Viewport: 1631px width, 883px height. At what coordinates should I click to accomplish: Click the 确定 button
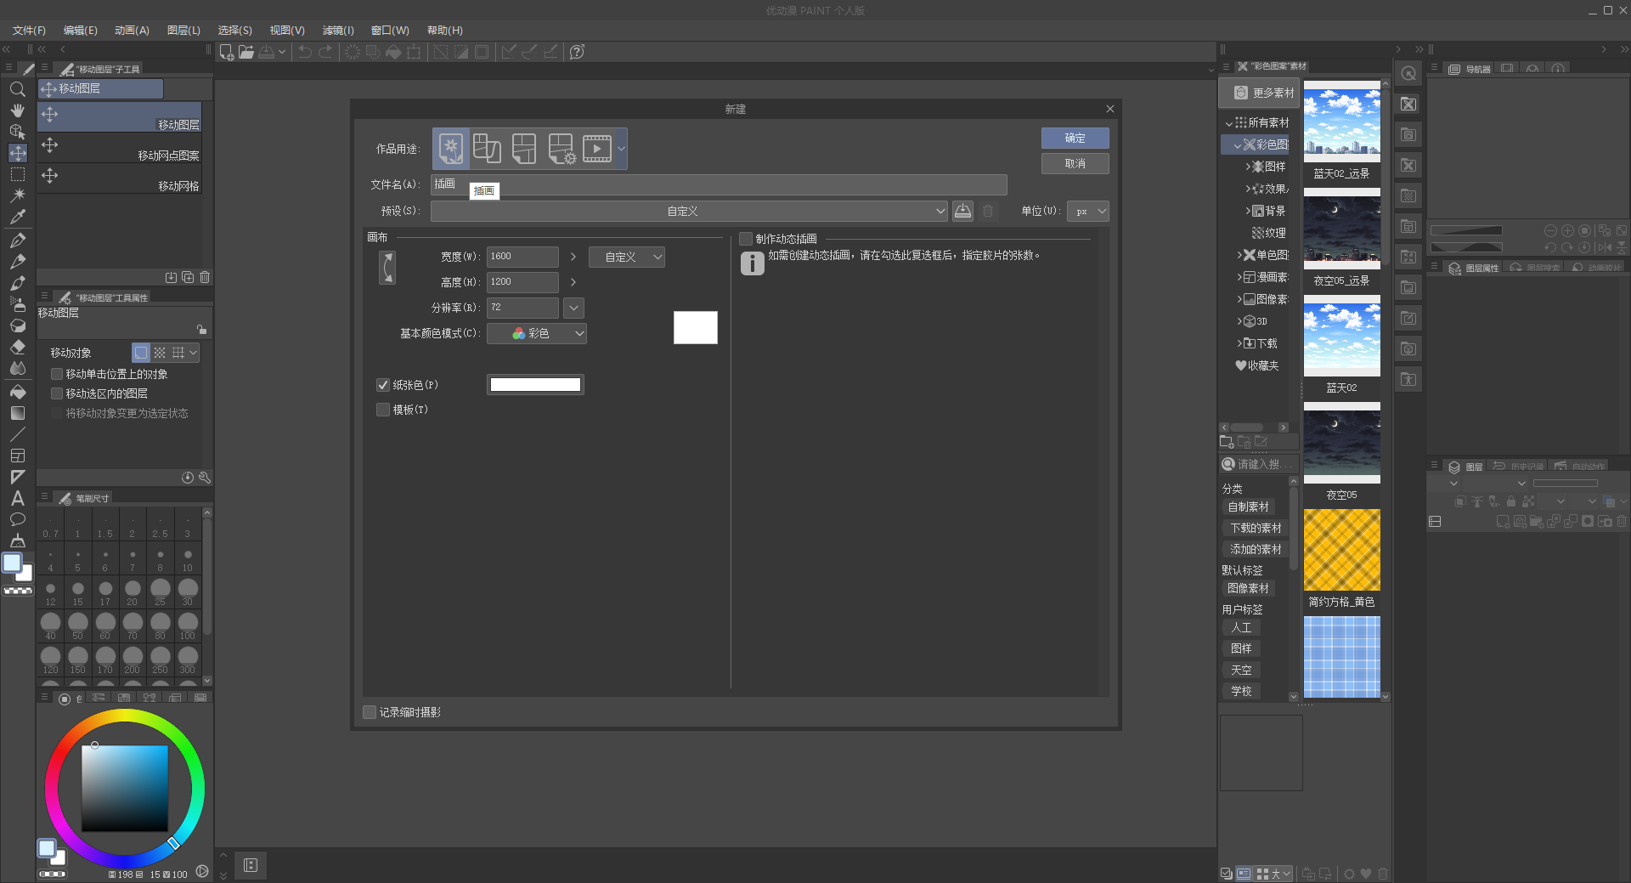(1075, 138)
